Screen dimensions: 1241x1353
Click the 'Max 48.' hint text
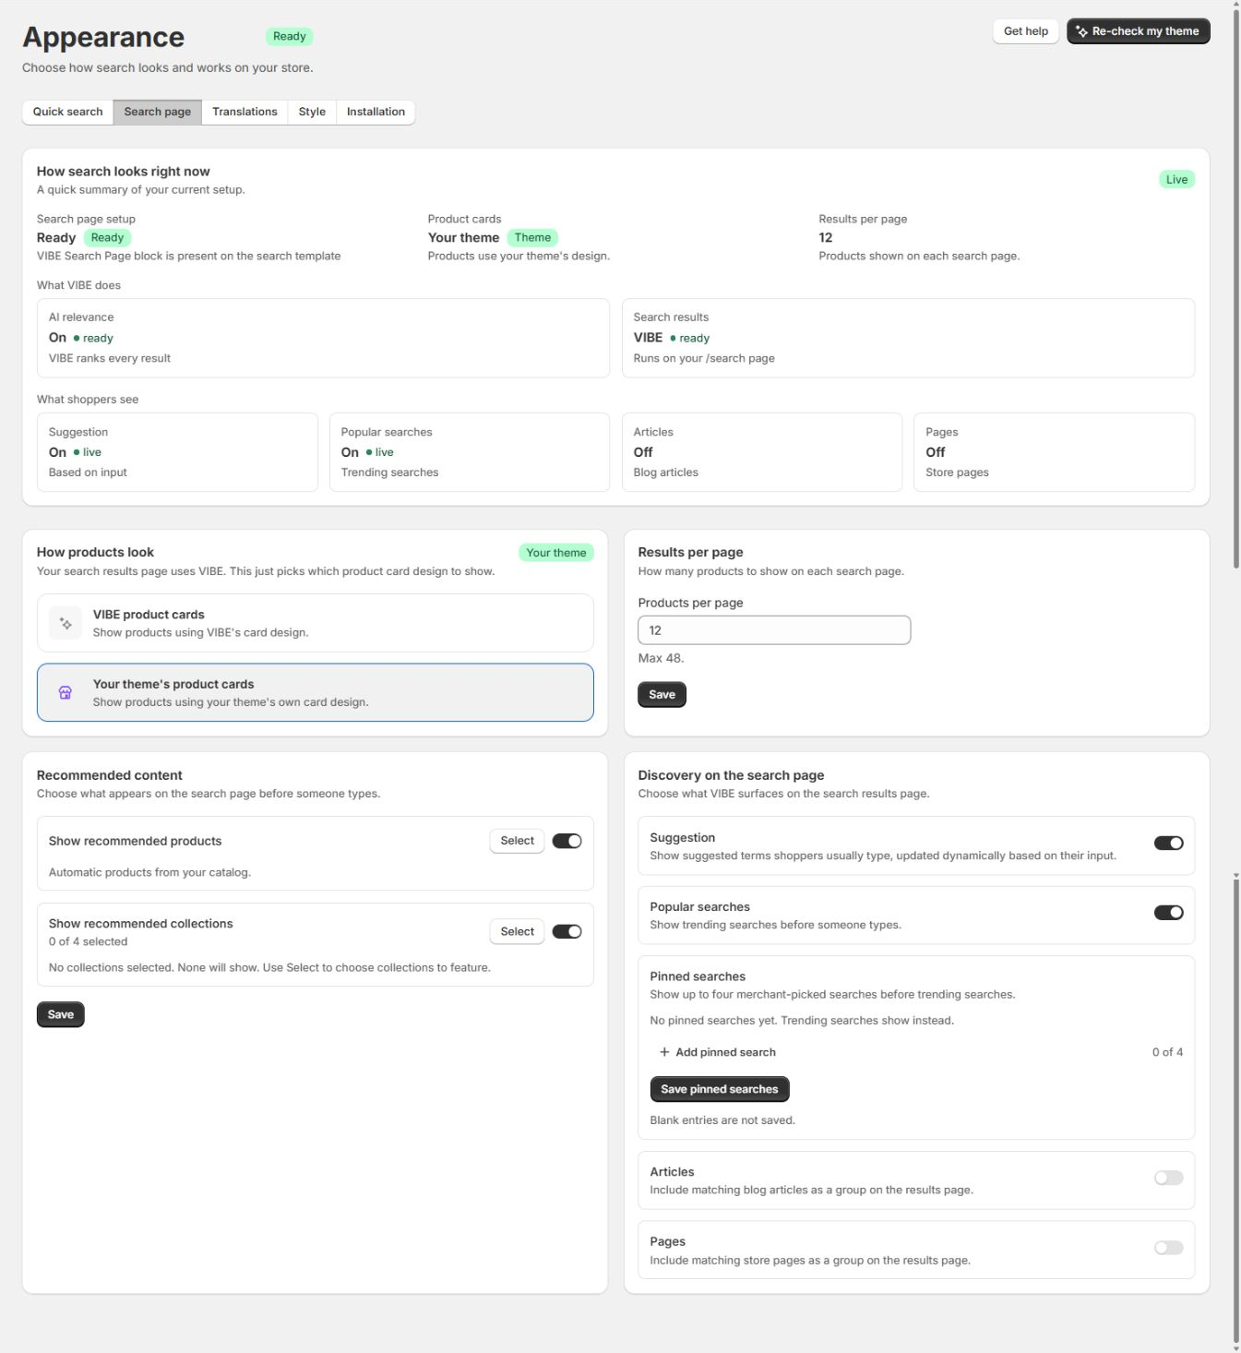(661, 659)
